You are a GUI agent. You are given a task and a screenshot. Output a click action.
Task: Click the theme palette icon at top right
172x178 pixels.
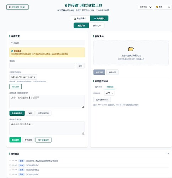click(x=157, y=7)
